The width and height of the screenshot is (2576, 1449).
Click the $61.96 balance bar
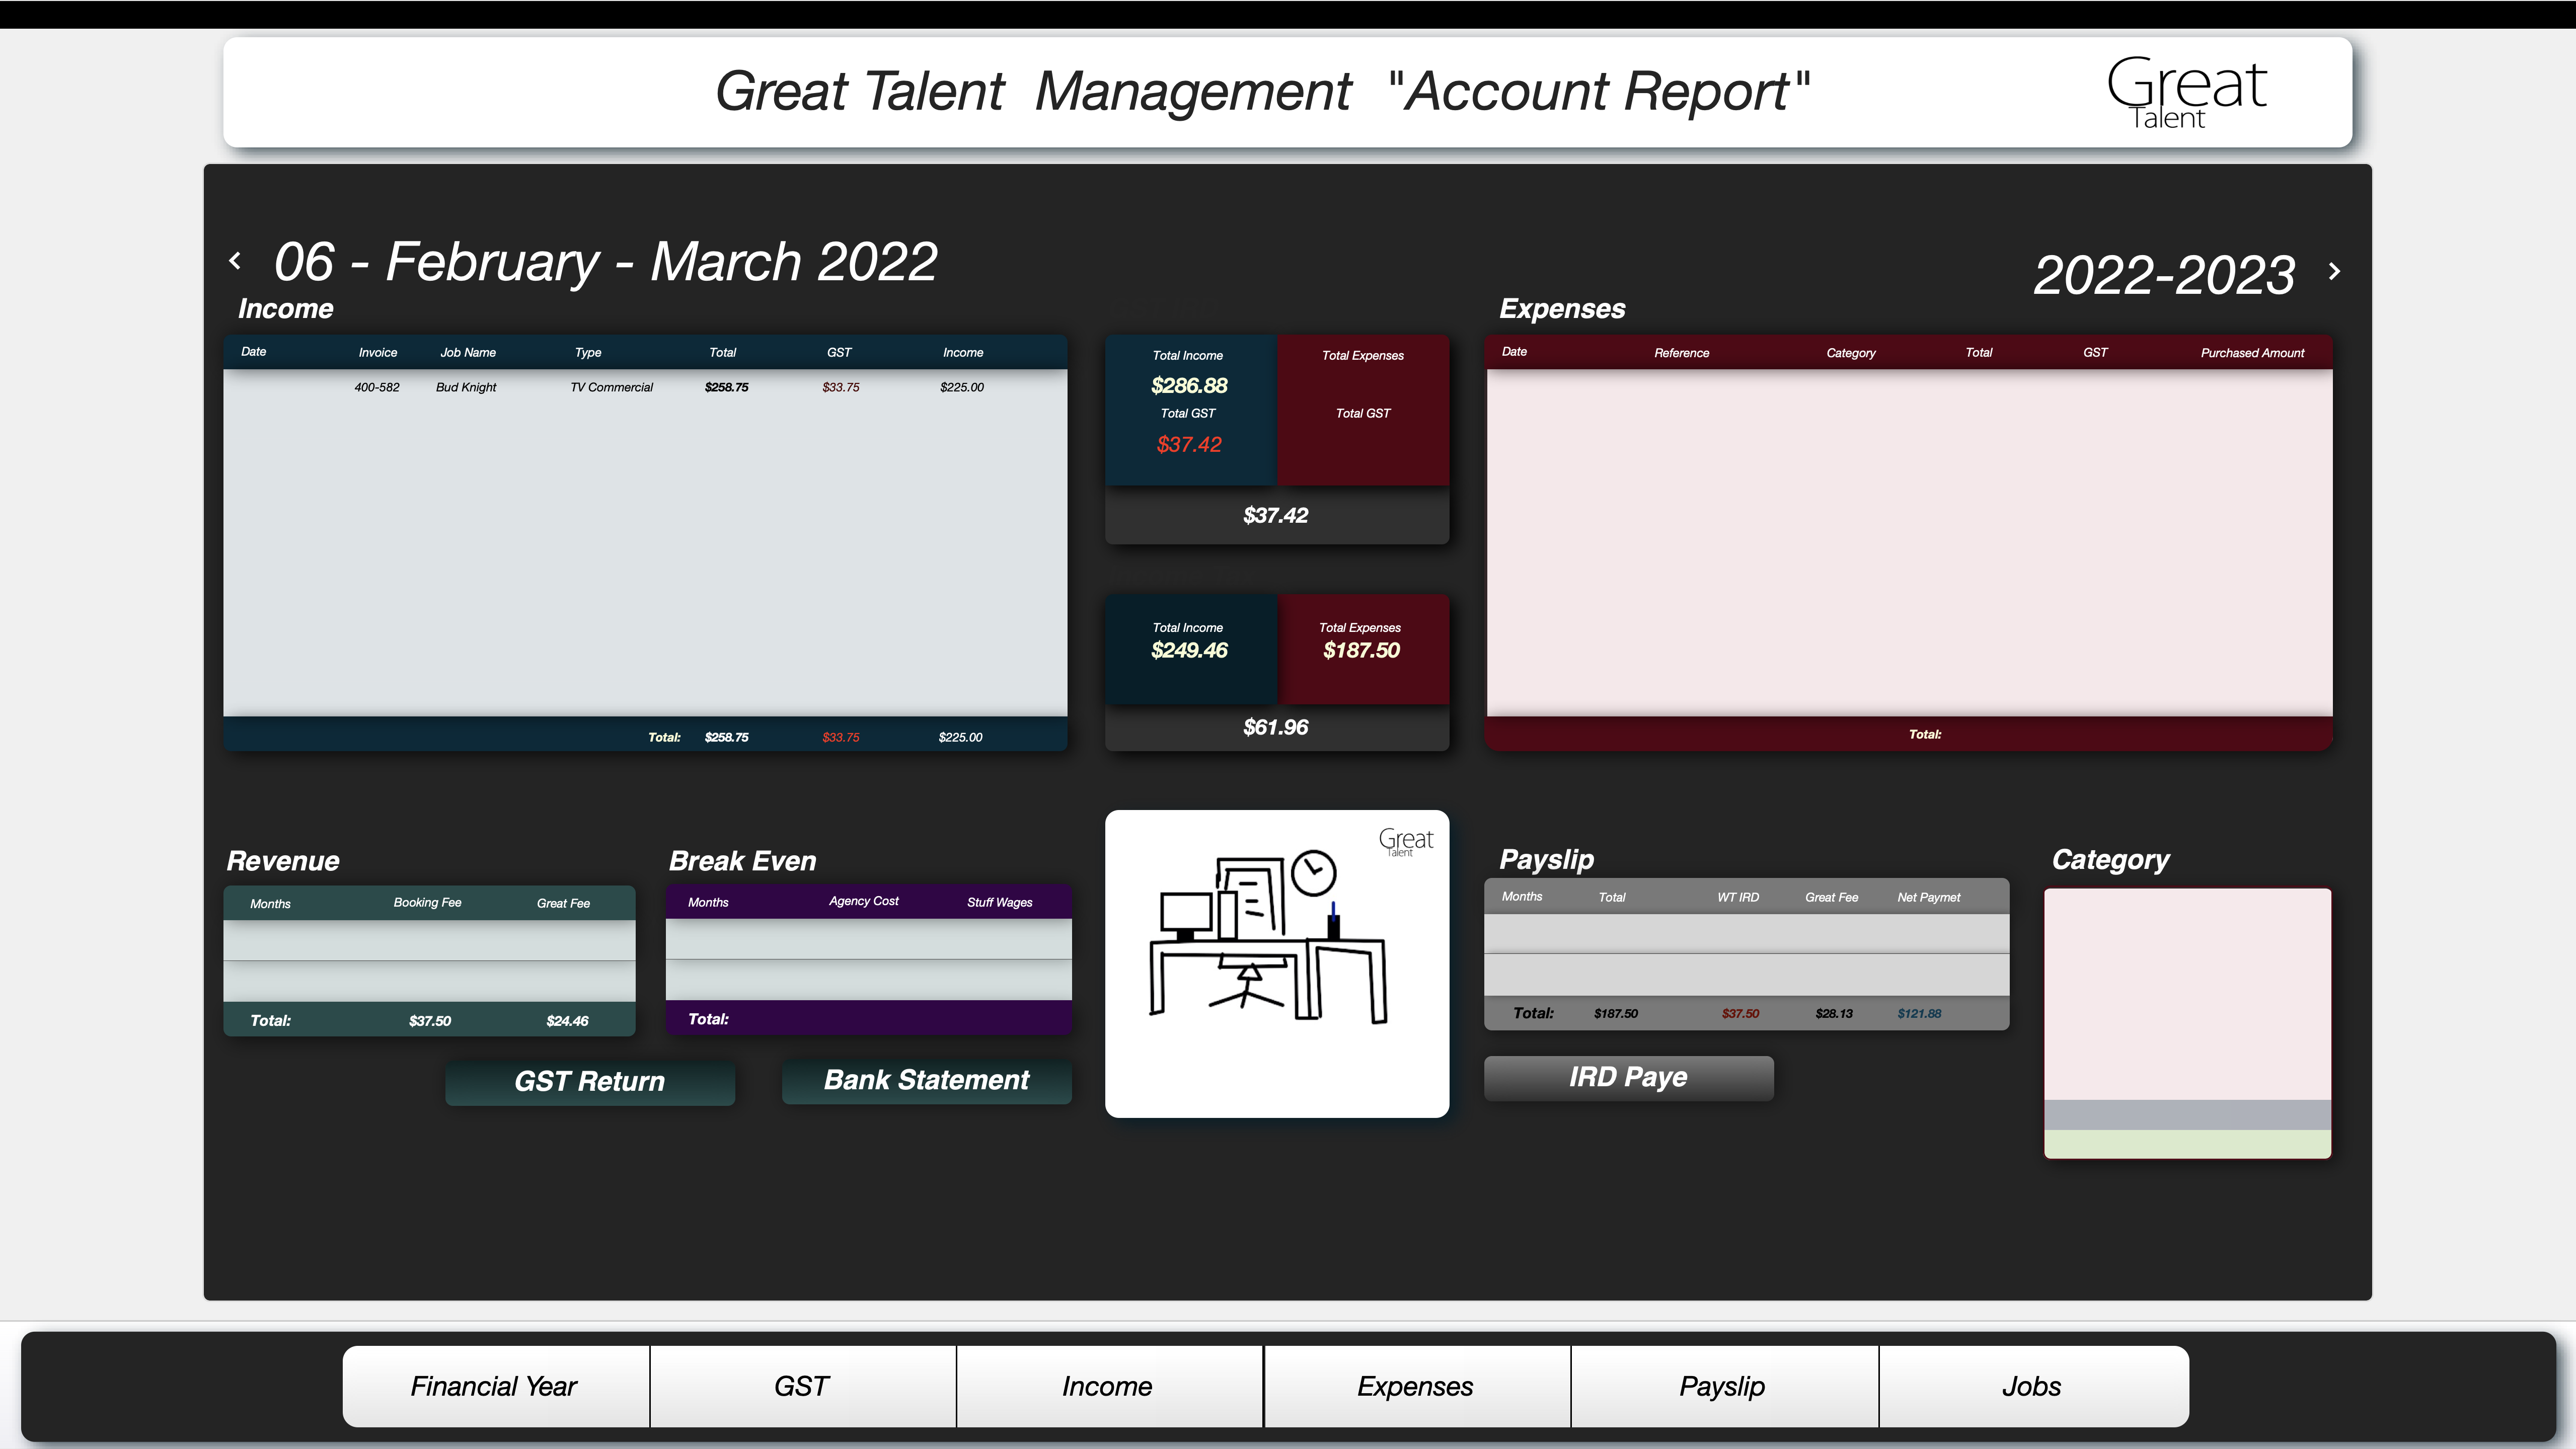click(1277, 728)
